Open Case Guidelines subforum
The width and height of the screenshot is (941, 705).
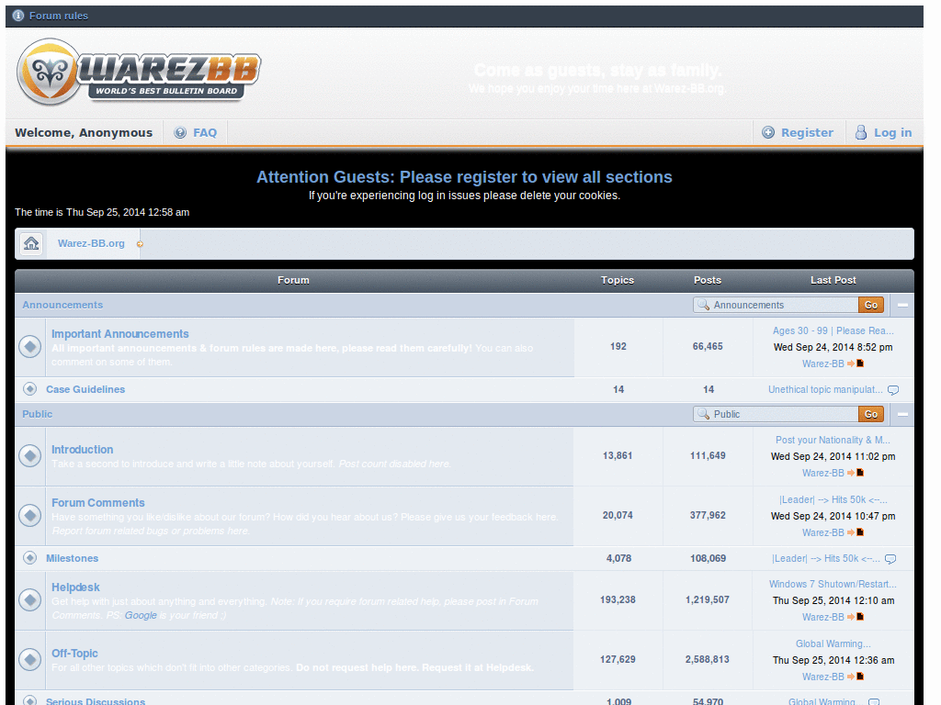point(85,389)
